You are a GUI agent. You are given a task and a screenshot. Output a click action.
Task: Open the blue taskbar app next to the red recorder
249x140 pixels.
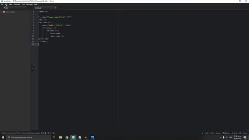point(92,137)
